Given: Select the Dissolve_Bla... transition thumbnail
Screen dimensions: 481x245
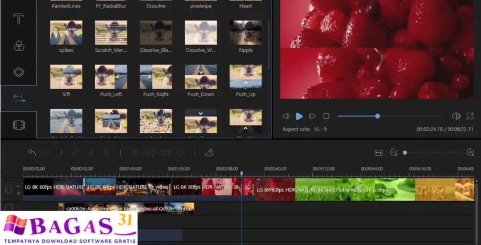Looking at the screenshot, I should (156, 33).
